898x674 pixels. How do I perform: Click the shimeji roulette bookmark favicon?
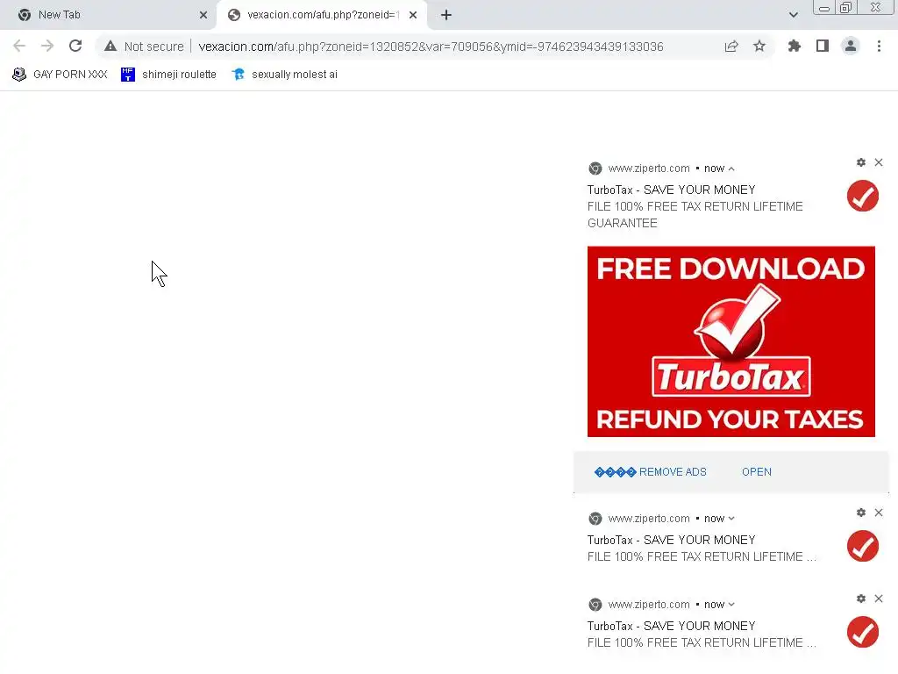(128, 75)
